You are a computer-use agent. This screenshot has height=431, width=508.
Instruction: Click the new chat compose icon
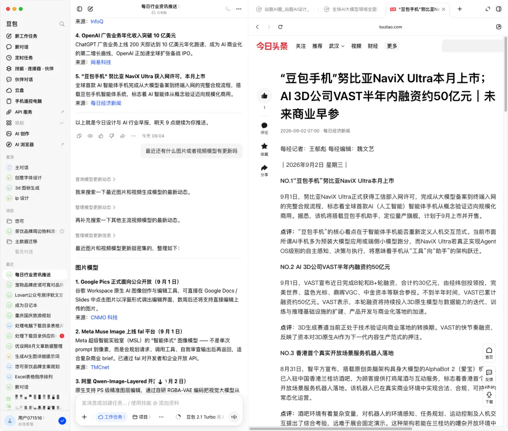[x=90, y=9]
